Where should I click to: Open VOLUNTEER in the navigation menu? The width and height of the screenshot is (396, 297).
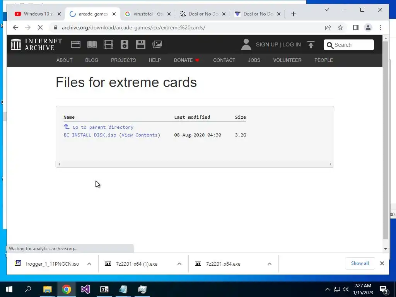pos(287,60)
